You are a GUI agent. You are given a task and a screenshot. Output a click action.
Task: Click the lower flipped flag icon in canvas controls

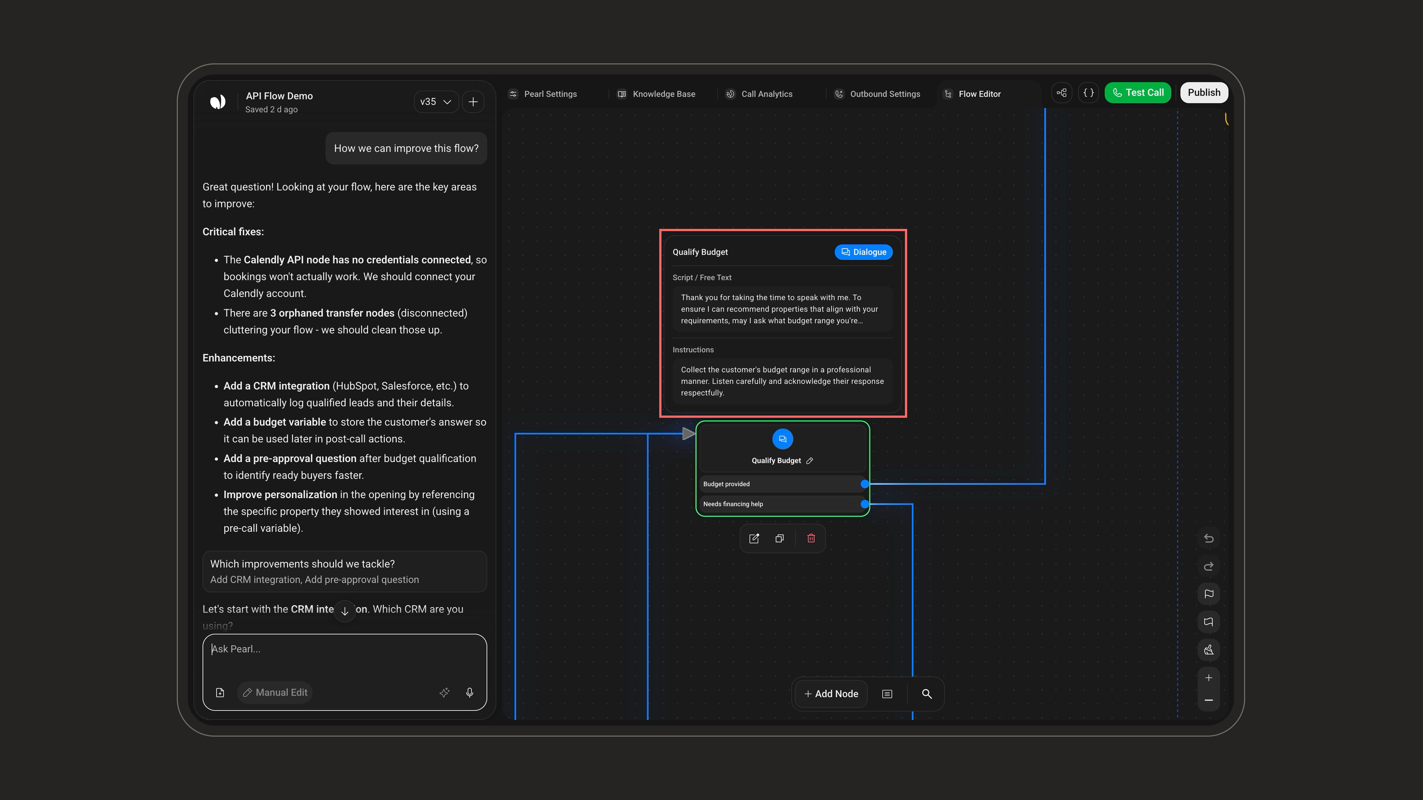[1209, 622]
